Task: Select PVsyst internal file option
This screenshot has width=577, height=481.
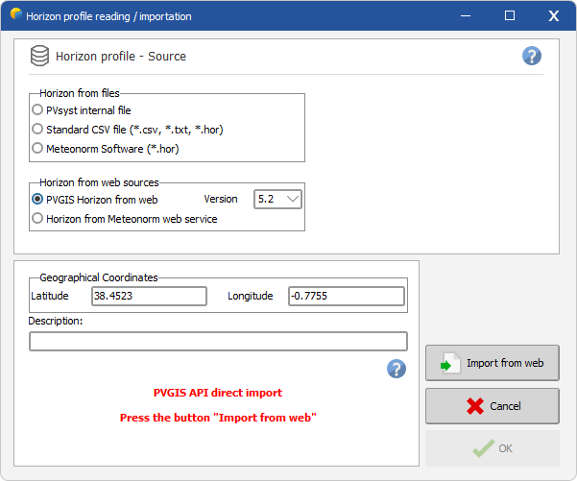Action: pyautogui.click(x=82, y=110)
